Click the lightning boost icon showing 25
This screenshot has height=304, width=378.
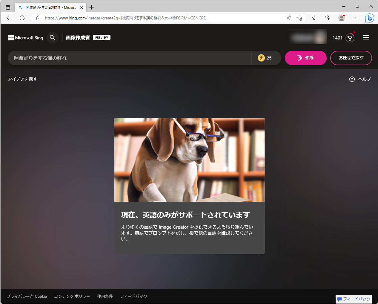(x=262, y=58)
